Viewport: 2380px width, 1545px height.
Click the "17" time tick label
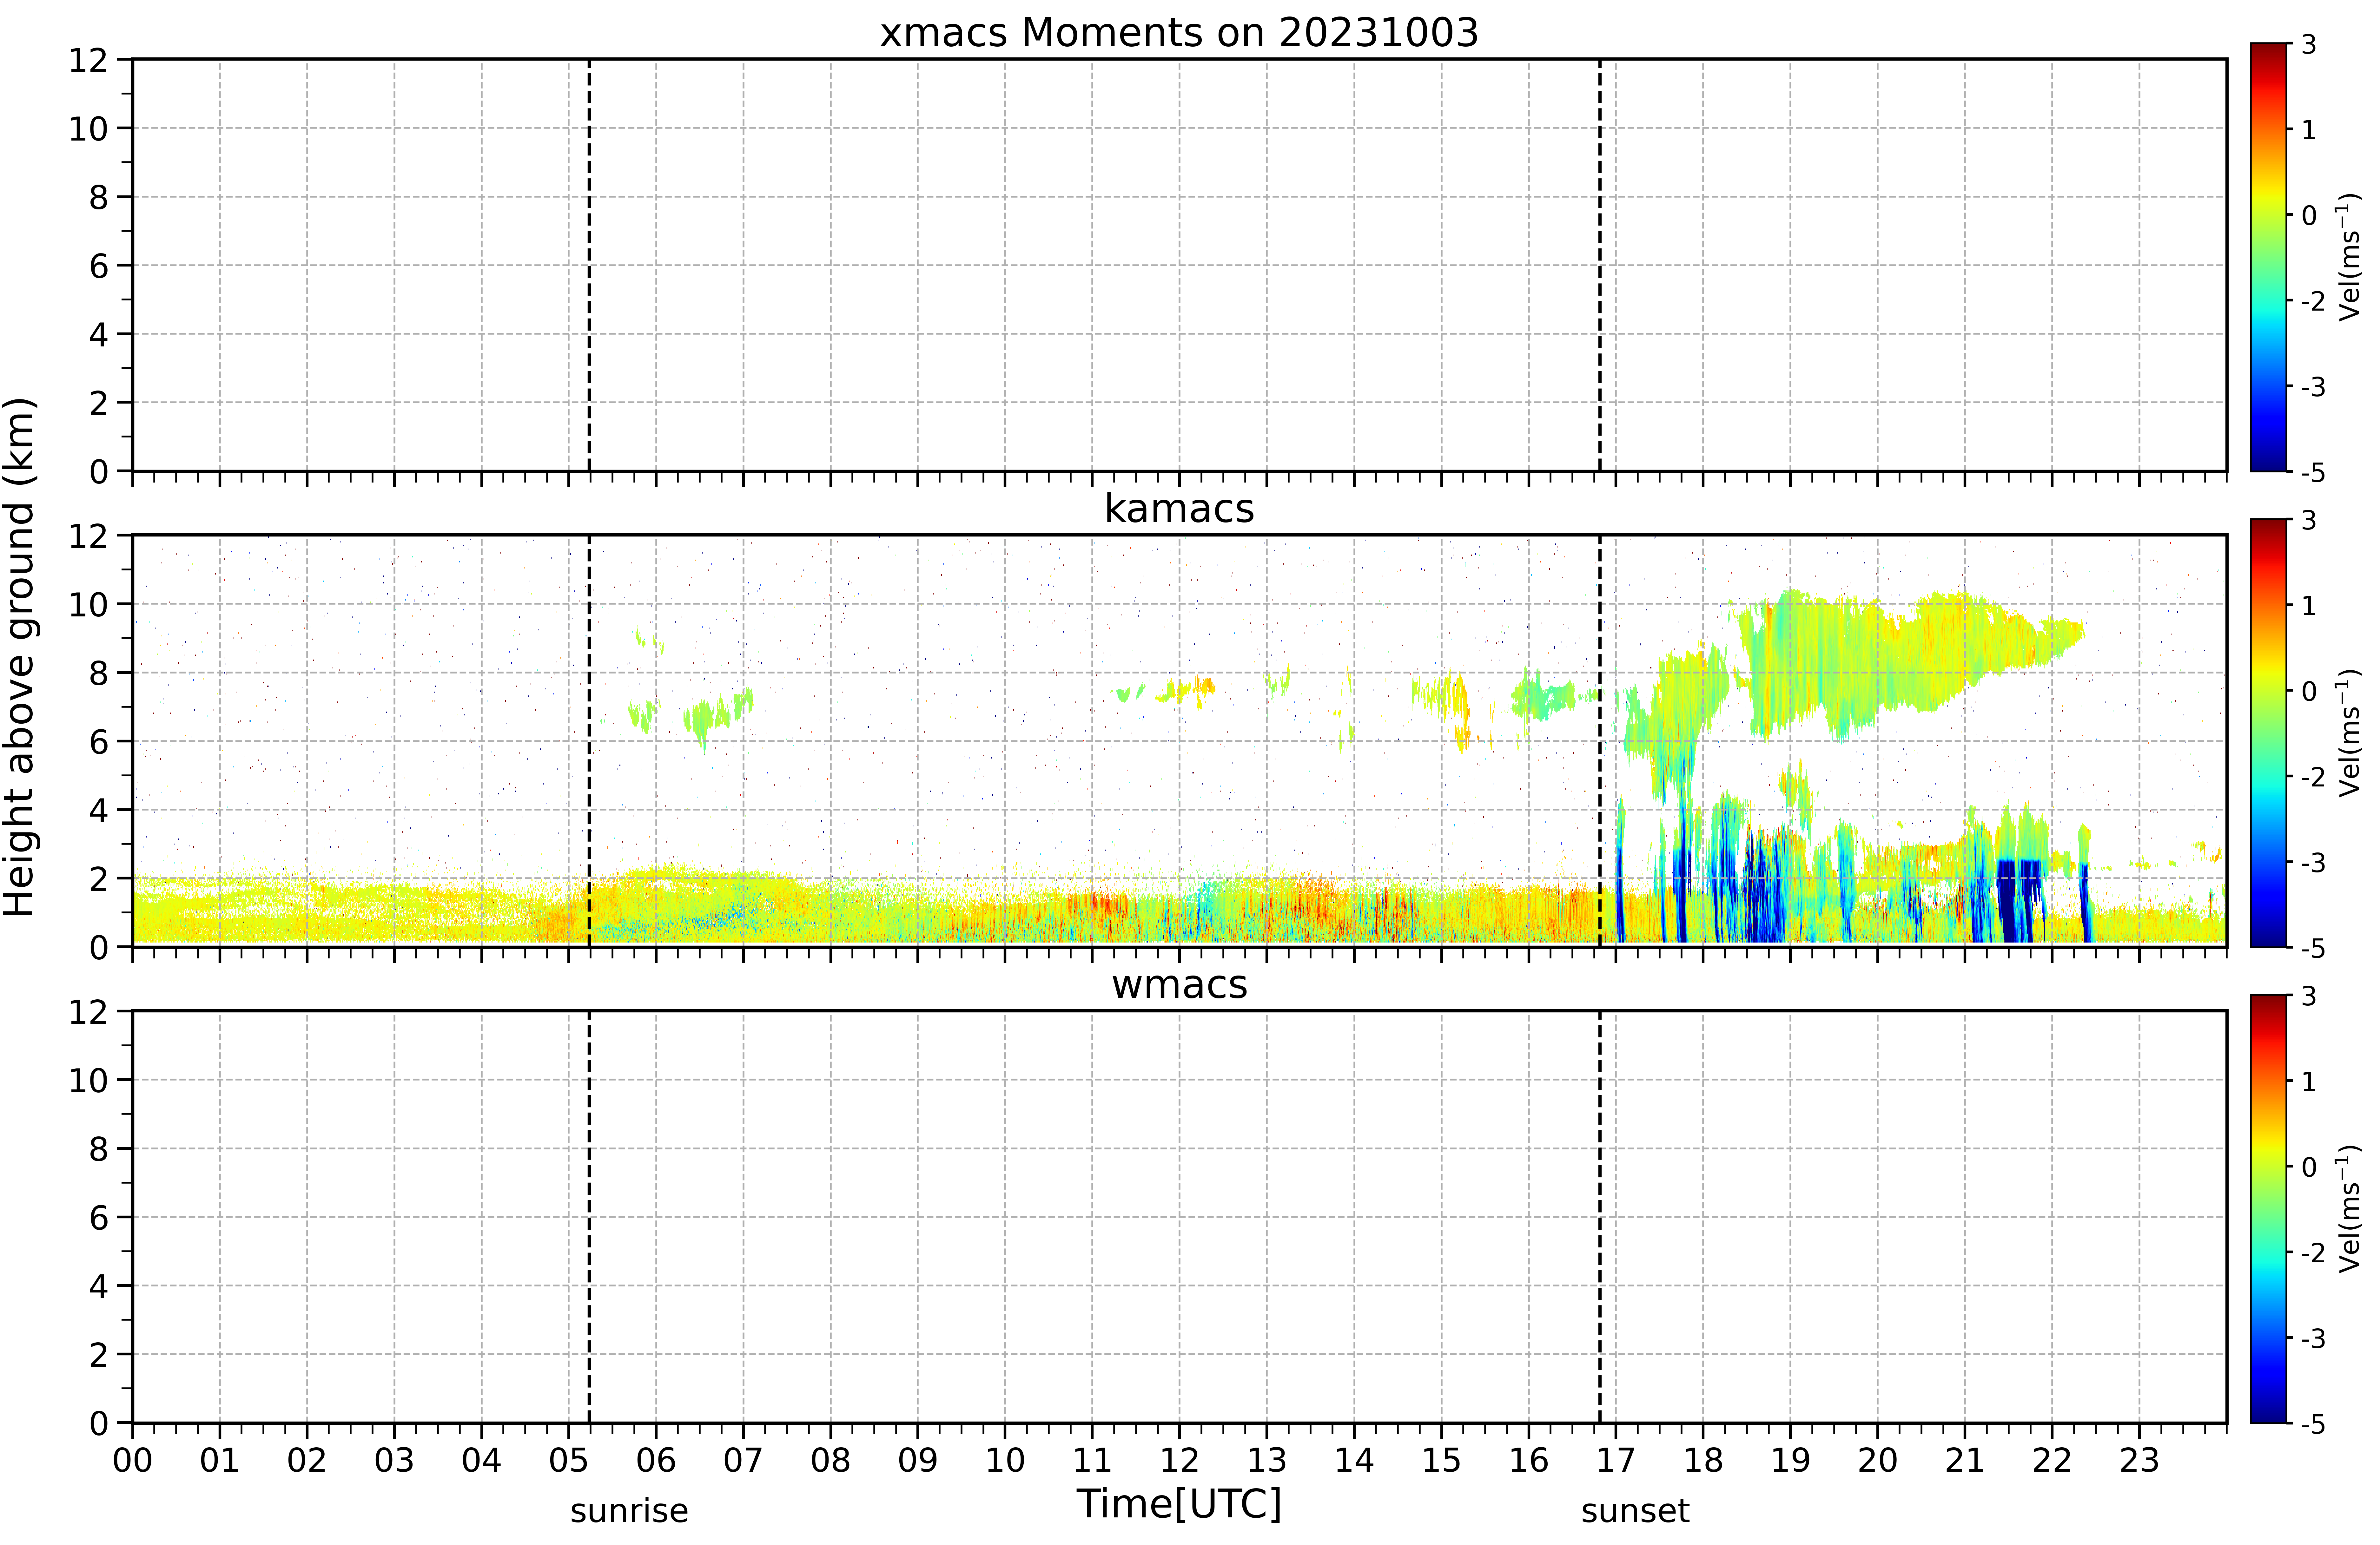point(1616,1461)
